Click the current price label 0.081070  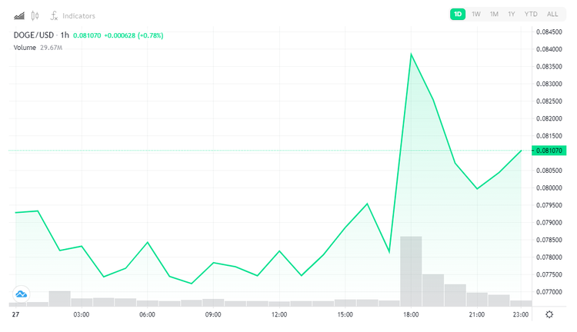pos(549,151)
